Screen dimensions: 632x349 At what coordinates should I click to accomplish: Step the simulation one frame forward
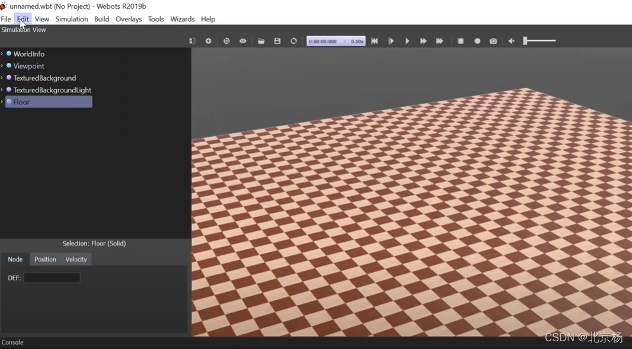point(391,41)
